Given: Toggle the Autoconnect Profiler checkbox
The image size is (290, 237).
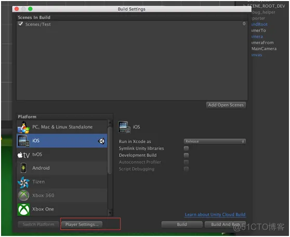Looking at the screenshot, I should (x=186, y=162).
